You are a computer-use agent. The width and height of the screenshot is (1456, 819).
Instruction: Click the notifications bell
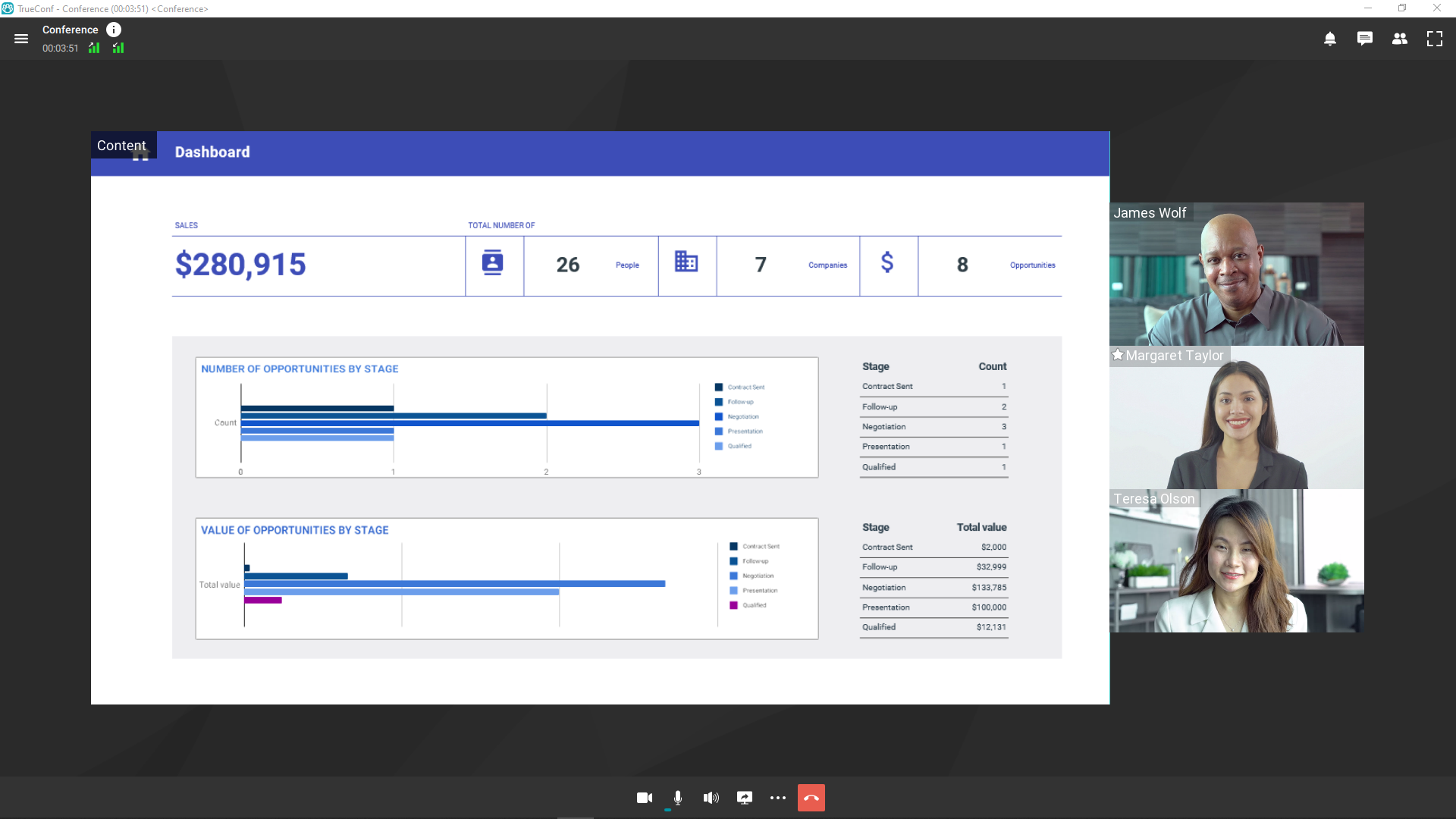pyautogui.click(x=1329, y=39)
